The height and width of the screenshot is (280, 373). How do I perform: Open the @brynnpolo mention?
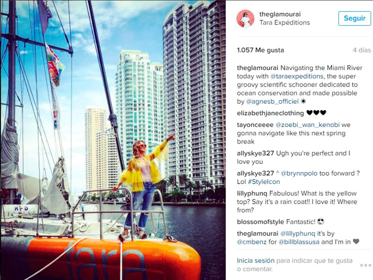coord(299,174)
